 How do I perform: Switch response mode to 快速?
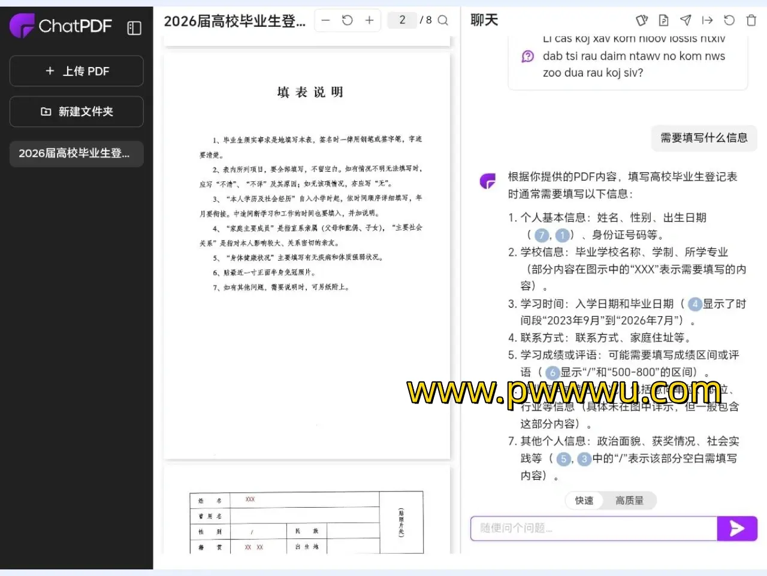tap(584, 501)
